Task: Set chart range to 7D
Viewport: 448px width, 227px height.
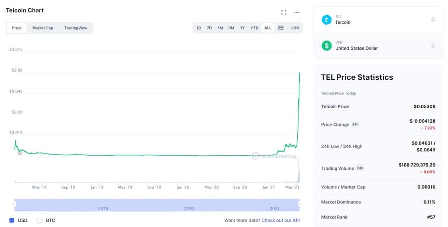Action: click(x=209, y=28)
